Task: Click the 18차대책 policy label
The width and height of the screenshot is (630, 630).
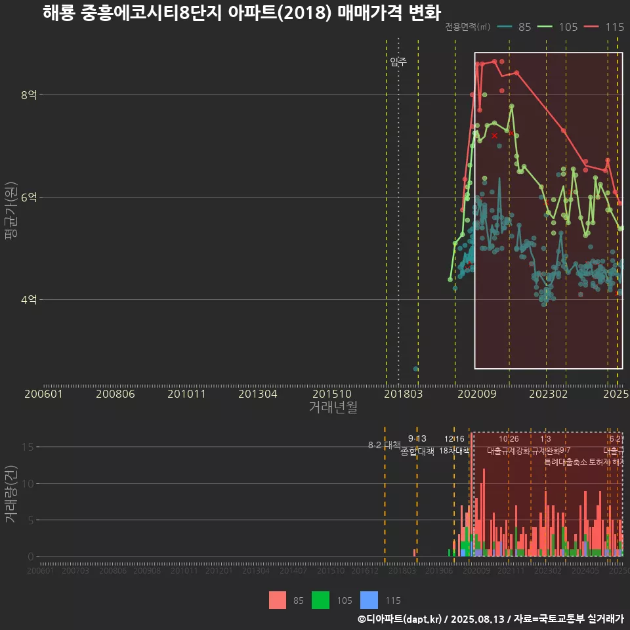Action: 454,450
